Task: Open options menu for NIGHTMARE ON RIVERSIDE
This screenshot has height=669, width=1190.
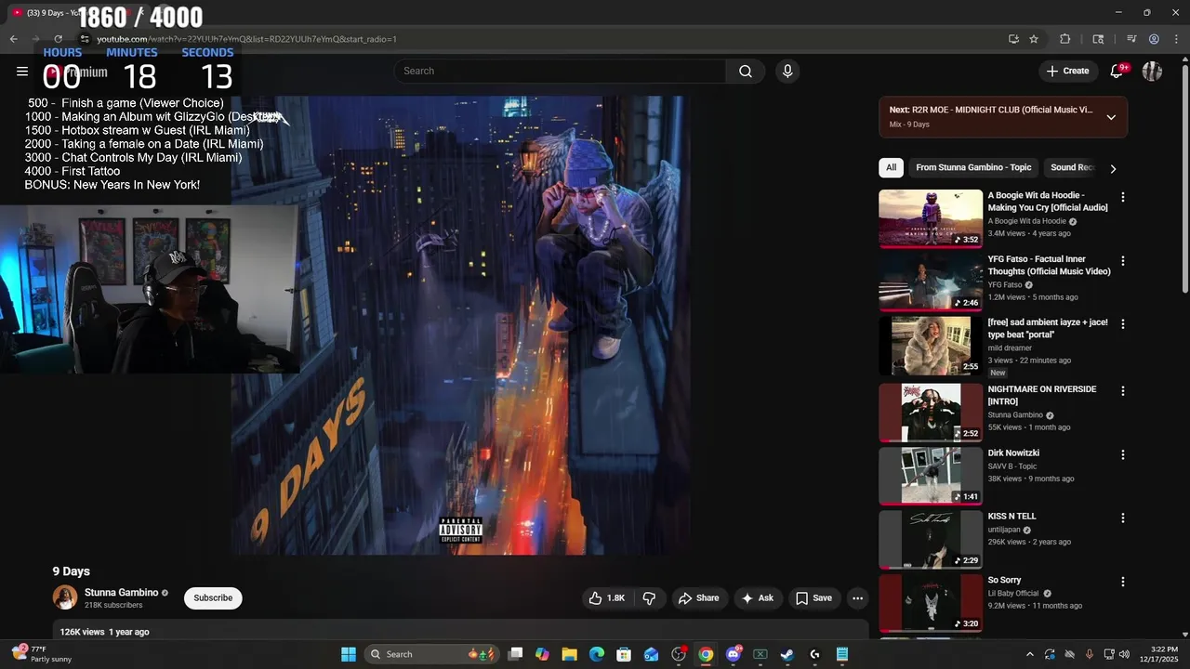Action: 1122,391
